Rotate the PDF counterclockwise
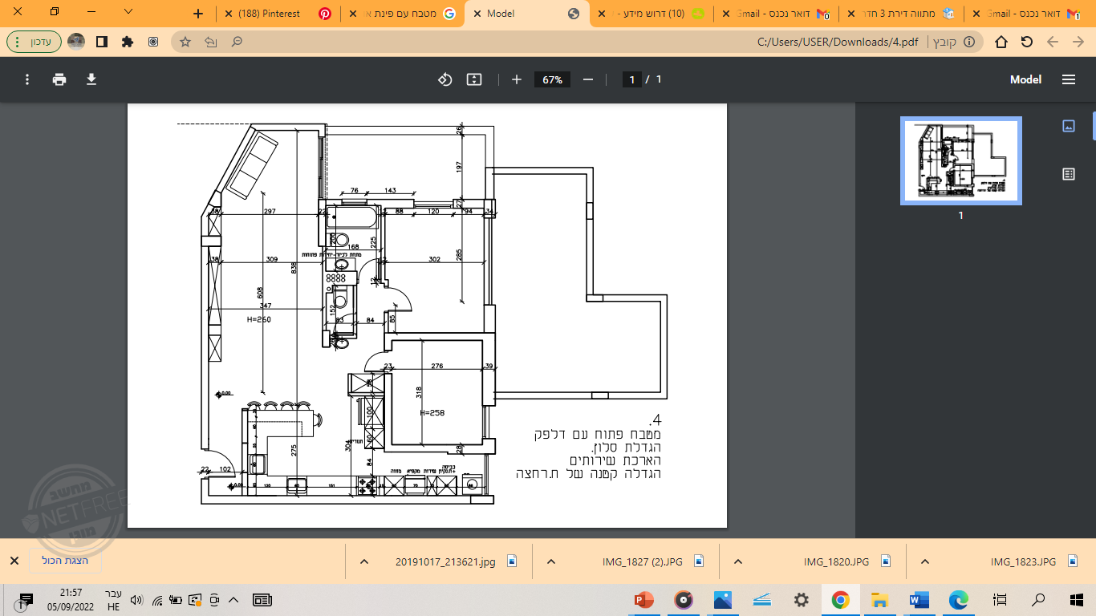The height and width of the screenshot is (616, 1096). pyautogui.click(x=444, y=79)
